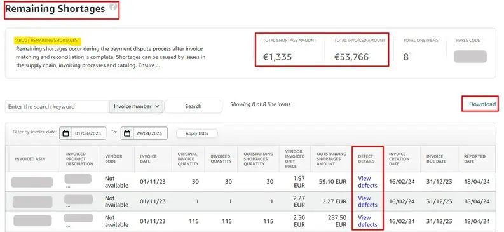Click the Vendor Invoiced Unit Price header
Viewport: 504px width, 232px height.
295,159
